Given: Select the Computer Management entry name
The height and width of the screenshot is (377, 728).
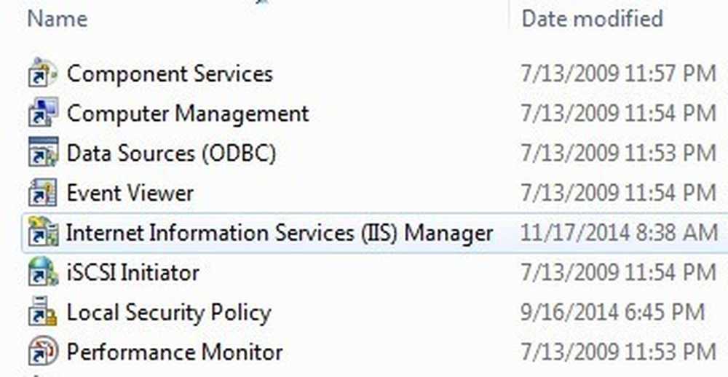Looking at the screenshot, I should [188, 114].
